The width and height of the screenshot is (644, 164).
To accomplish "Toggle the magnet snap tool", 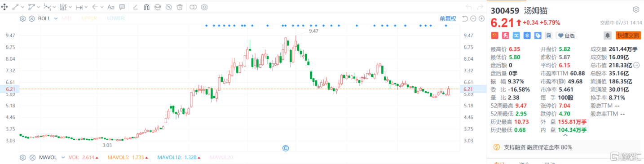I will point(146,7).
